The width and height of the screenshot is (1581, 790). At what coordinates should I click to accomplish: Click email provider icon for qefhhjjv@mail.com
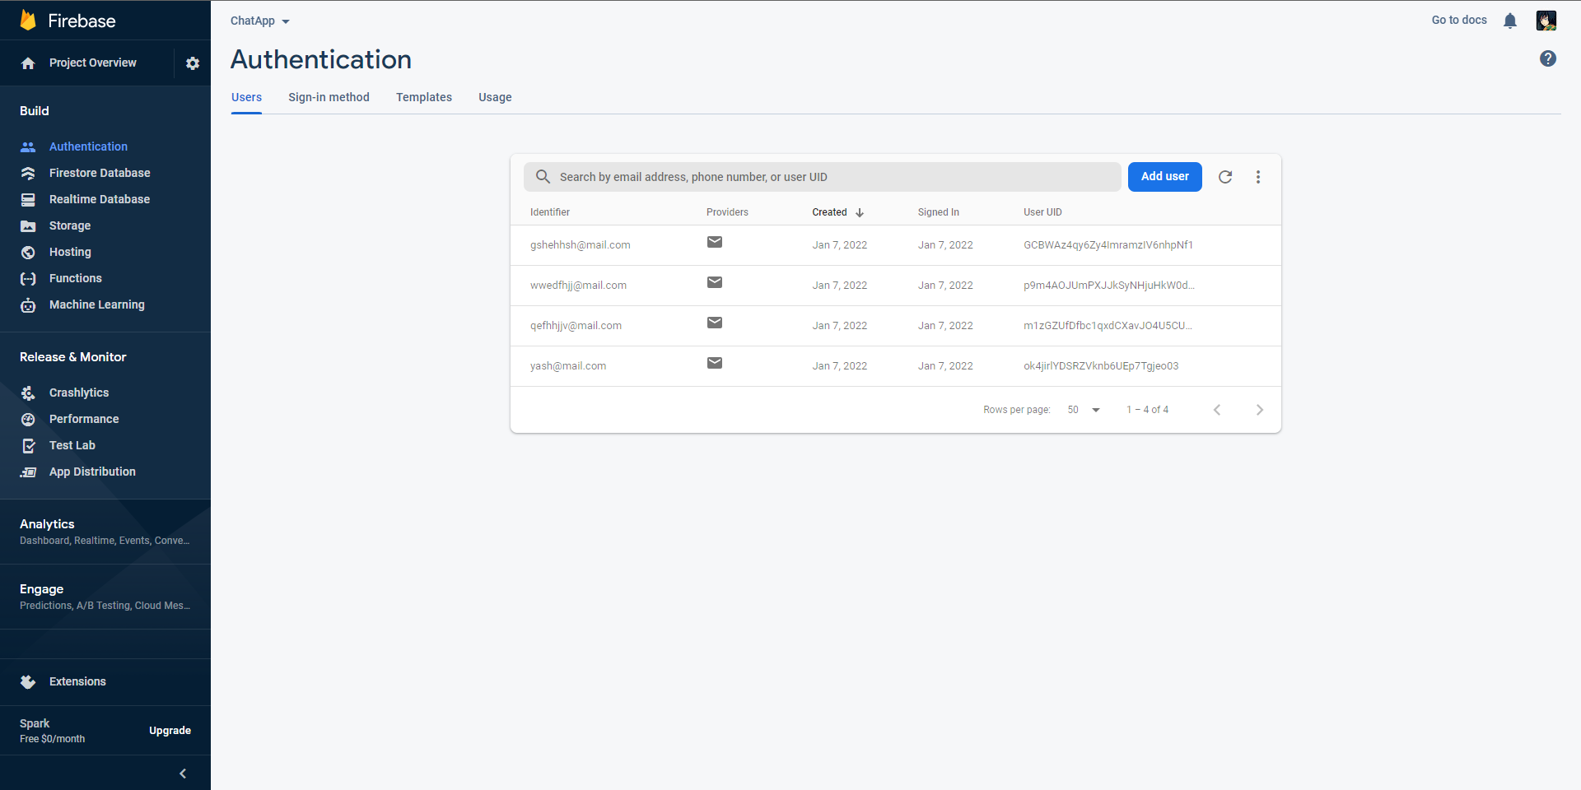pyautogui.click(x=715, y=323)
